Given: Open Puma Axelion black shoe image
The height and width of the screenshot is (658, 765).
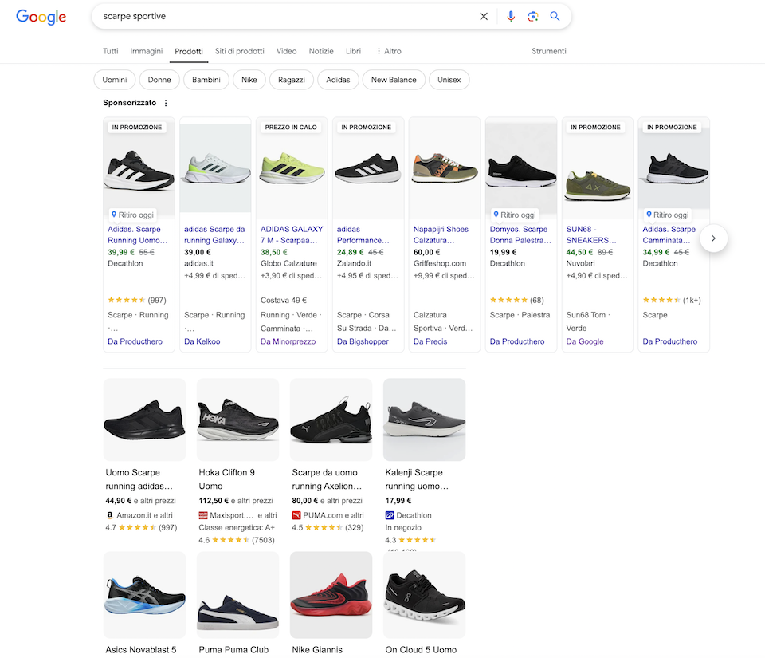Looking at the screenshot, I should click(331, 420).
